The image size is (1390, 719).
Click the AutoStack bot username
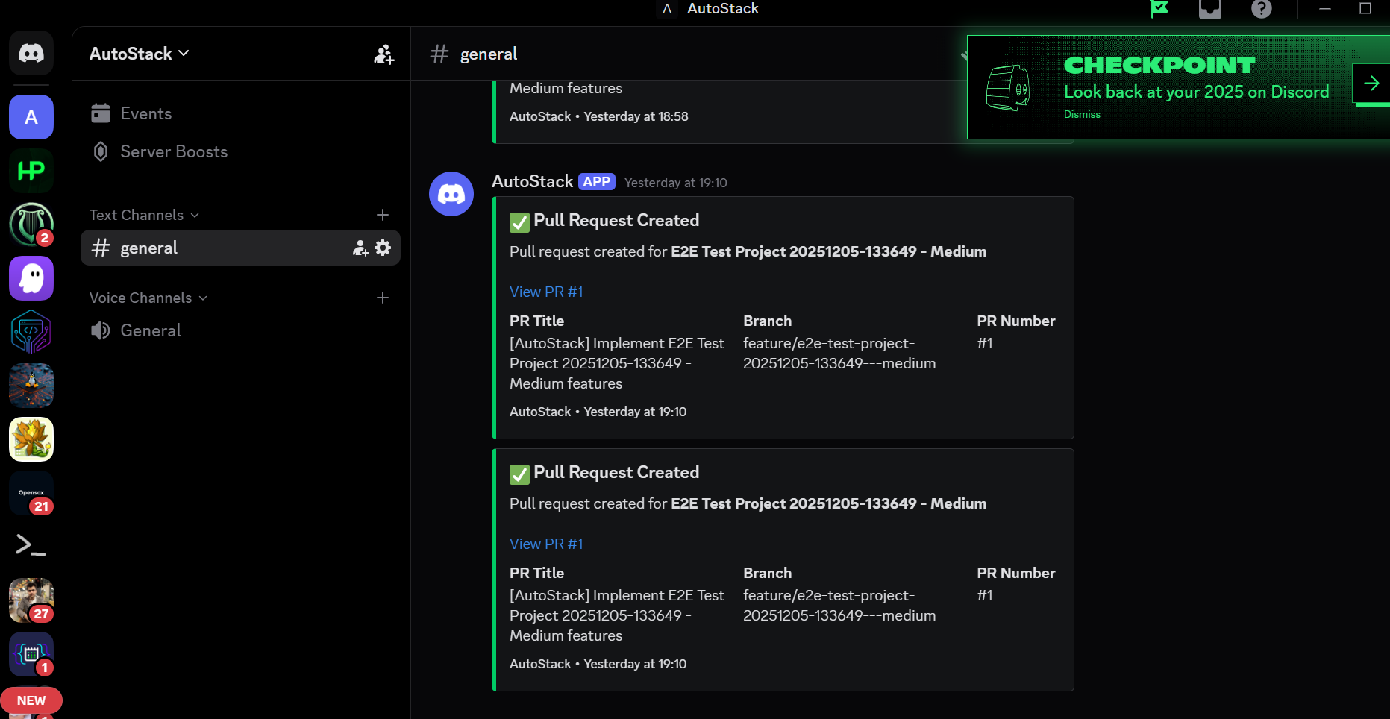click(532, 181)
